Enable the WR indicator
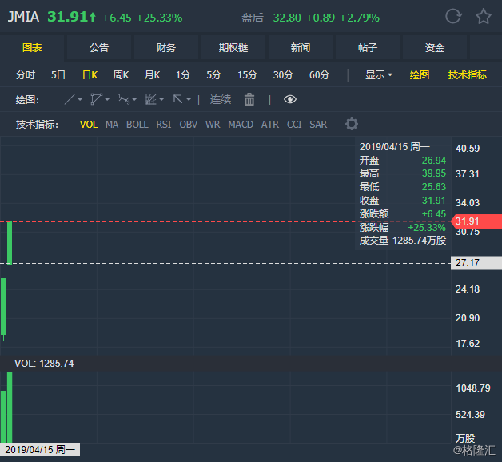Image resolution: width=502 pixels, height=462 pixels. coord(213,124)
